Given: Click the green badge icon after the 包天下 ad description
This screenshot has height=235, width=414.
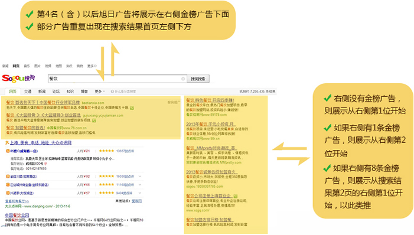Looking at the screenshot, I should pos(132,107).
